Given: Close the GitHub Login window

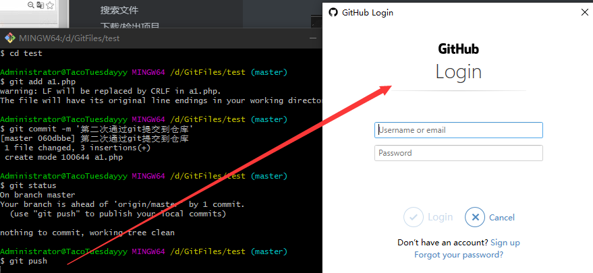Looking at the screenshot, I should coord(584,13).
